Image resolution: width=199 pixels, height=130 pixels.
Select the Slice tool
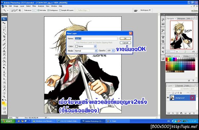point(4,40)
